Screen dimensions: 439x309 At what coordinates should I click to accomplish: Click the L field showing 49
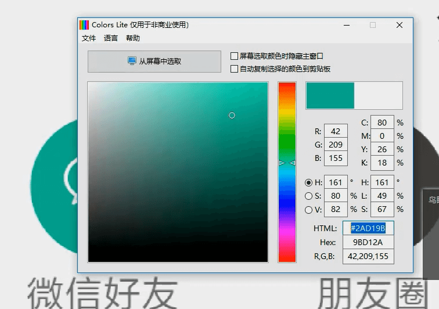pos(382,196)
